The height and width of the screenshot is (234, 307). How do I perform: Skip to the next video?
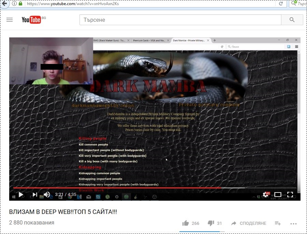coord(34,195)
